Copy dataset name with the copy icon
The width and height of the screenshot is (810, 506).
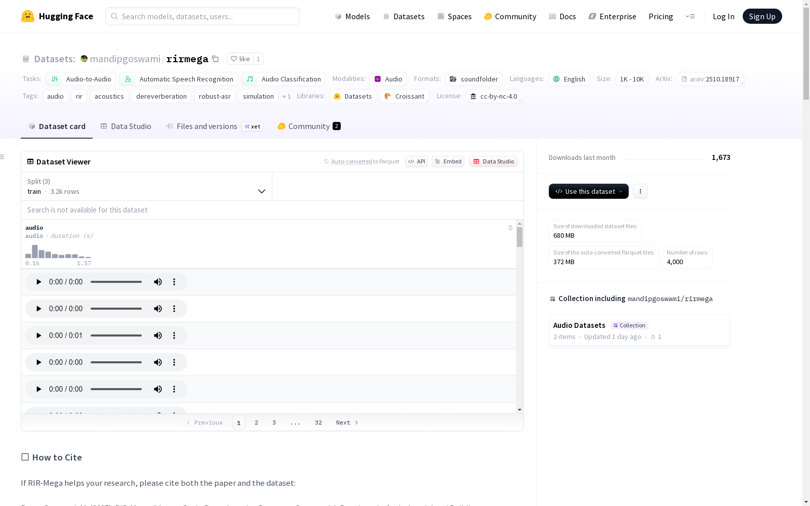tap(215, 59)
